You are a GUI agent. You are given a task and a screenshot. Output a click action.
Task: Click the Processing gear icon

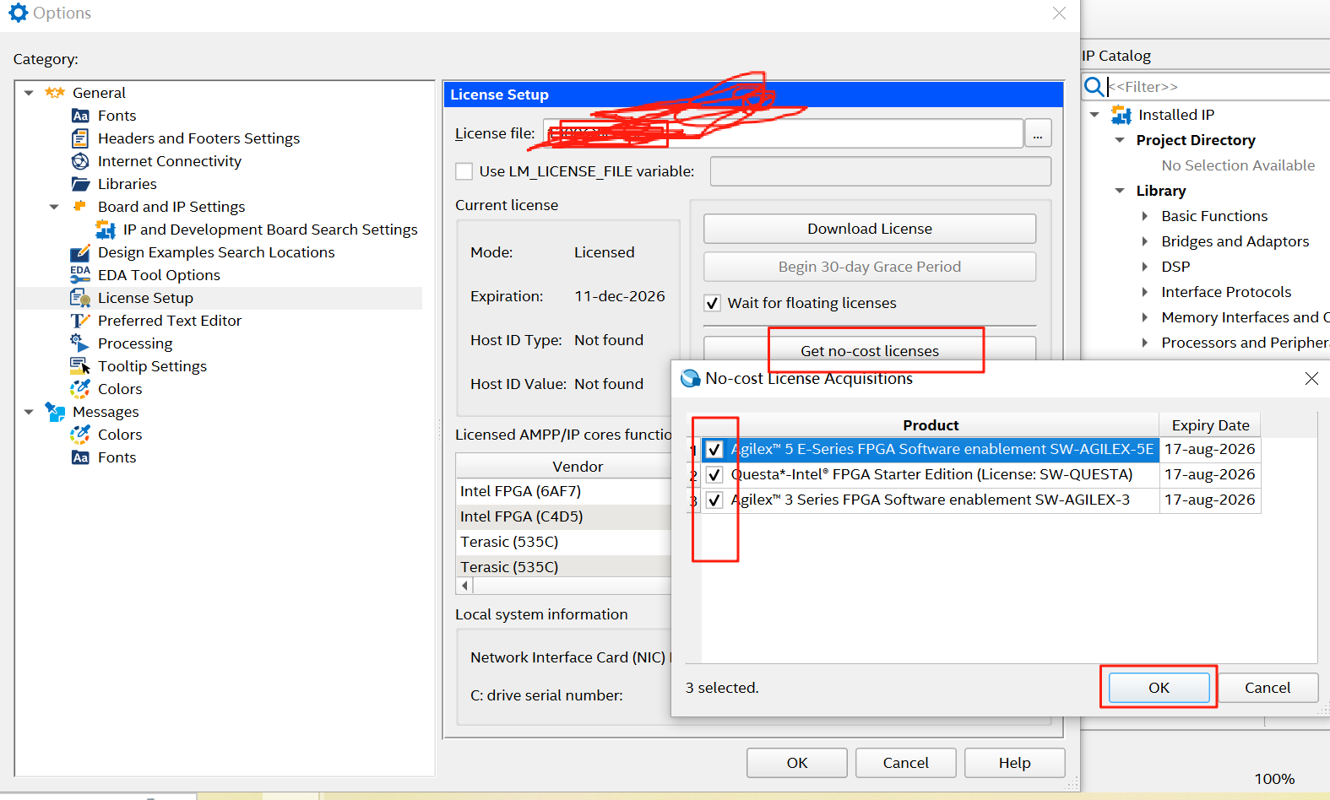[x=80, y=343]
